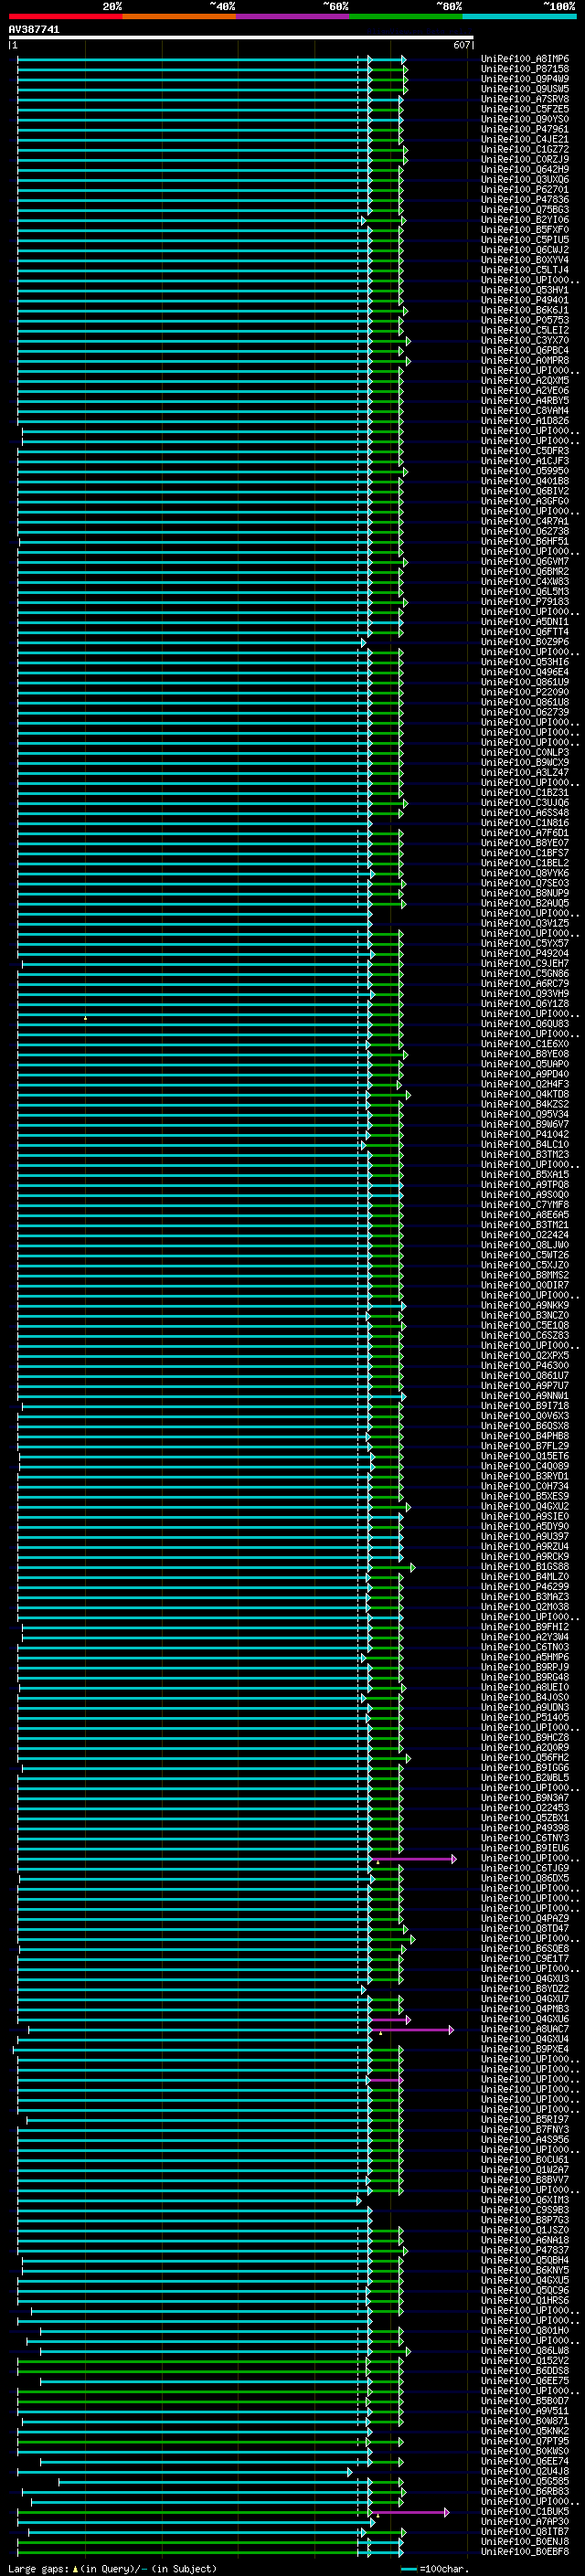This screenshot has width=585, height=2576.
Task: Select hit UniRef100_P47836
Action: (x=524, y=199)
